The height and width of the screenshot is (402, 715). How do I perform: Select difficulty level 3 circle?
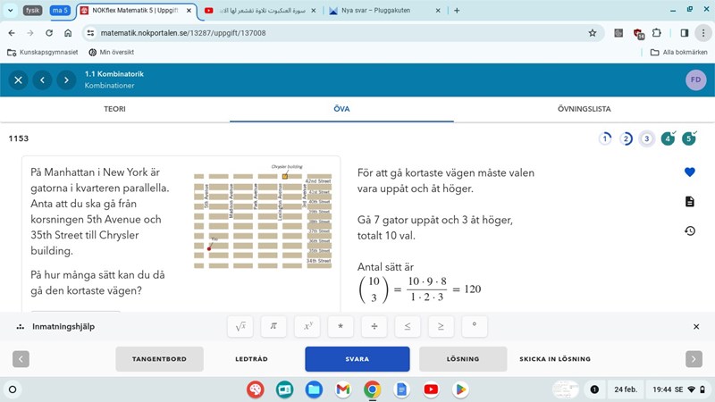[x=646, y=138]
